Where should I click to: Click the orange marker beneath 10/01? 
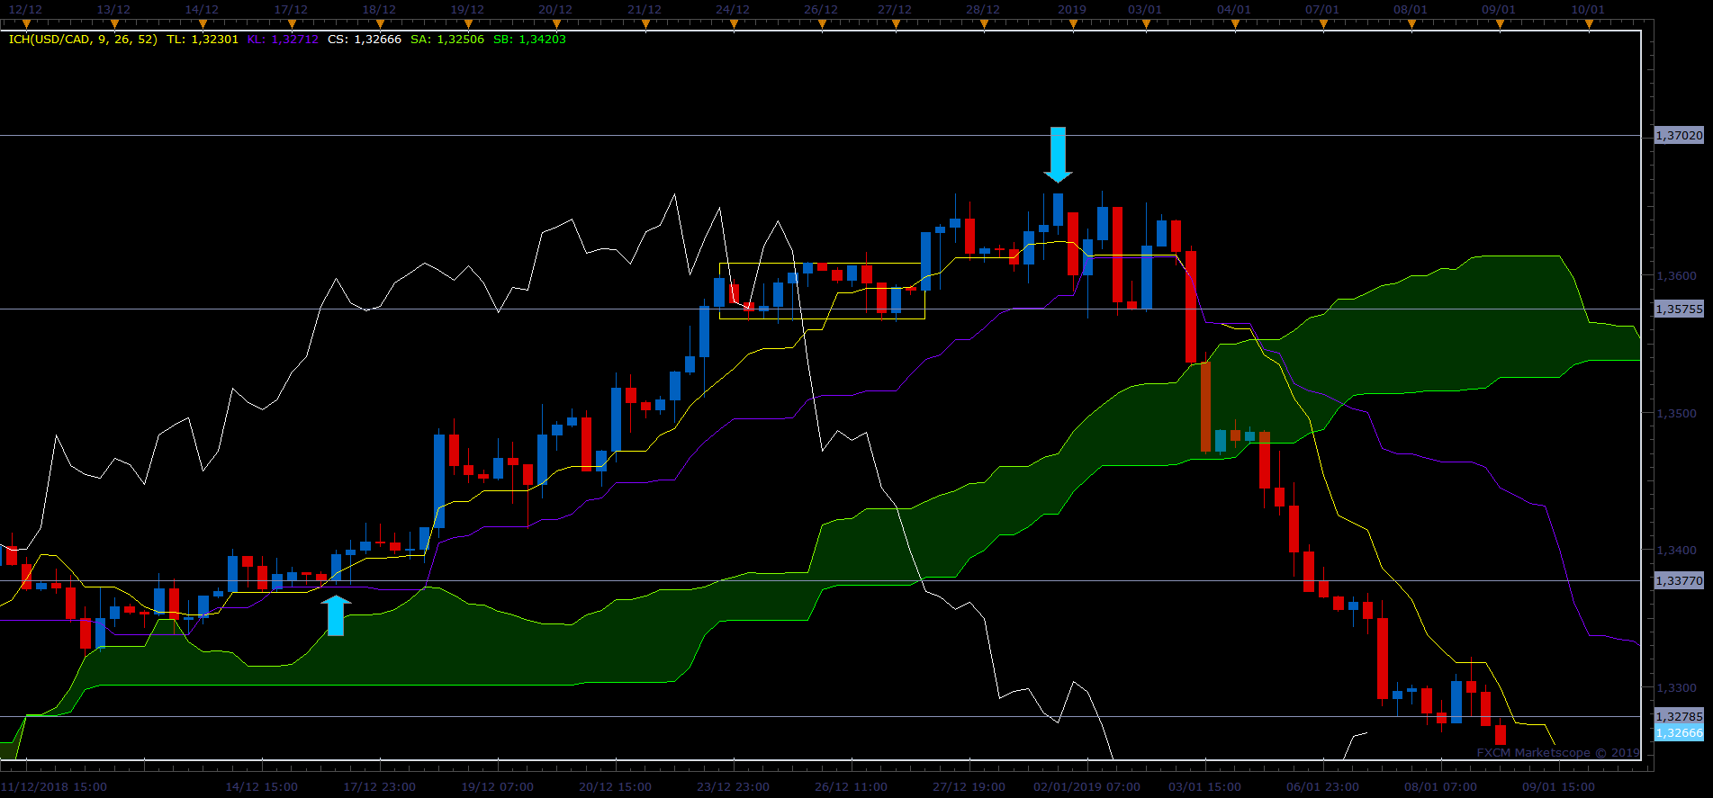click(1588, 24)
